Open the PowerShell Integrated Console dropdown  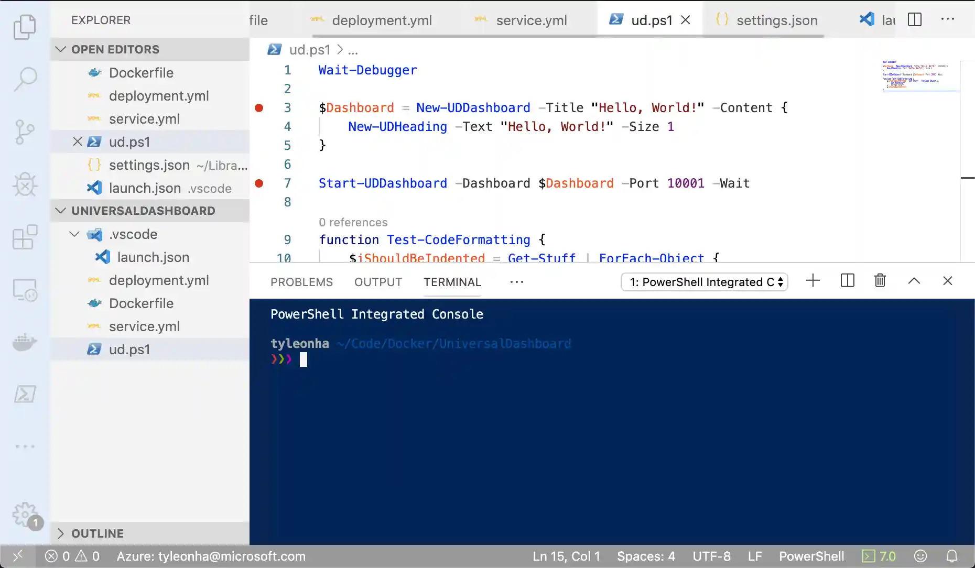tap(704, 282)
